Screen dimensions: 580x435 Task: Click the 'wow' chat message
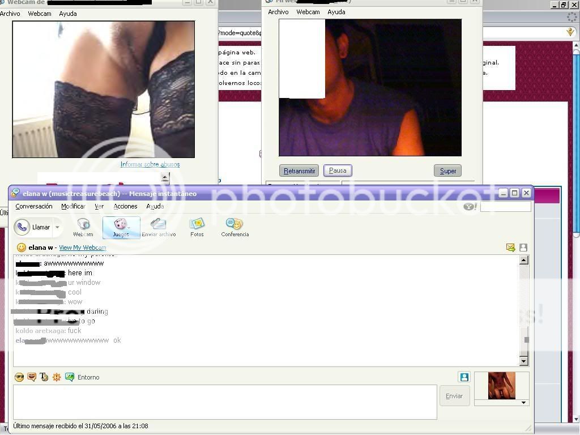[75, 302]
